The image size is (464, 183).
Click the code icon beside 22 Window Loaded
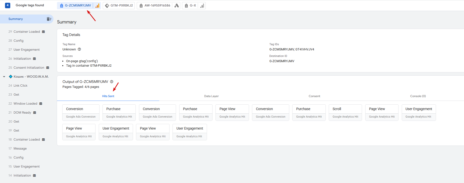pos(41,104)
